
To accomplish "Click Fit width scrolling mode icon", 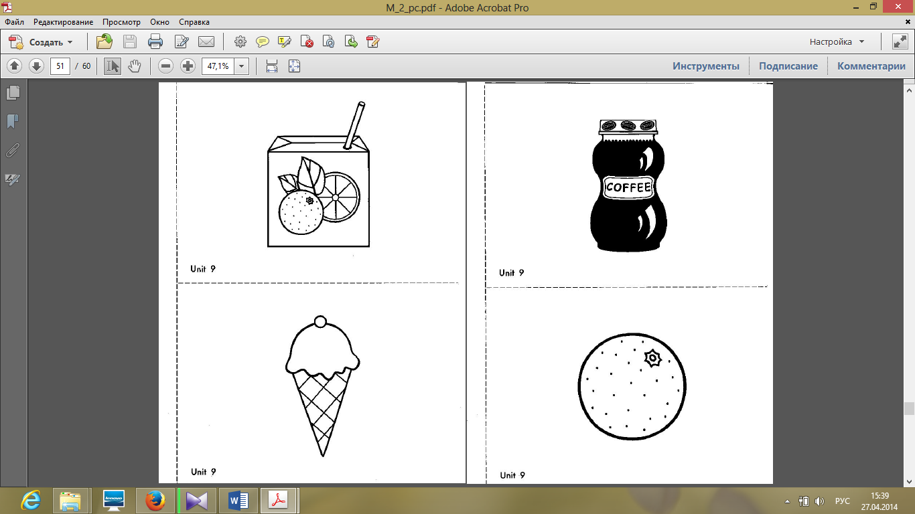I will coord(272,66).
